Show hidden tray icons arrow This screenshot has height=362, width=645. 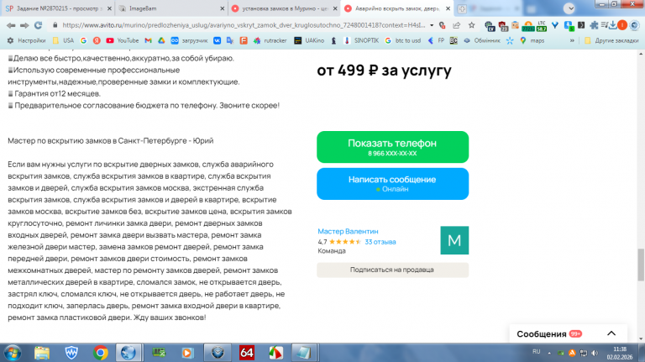(549, 353)
